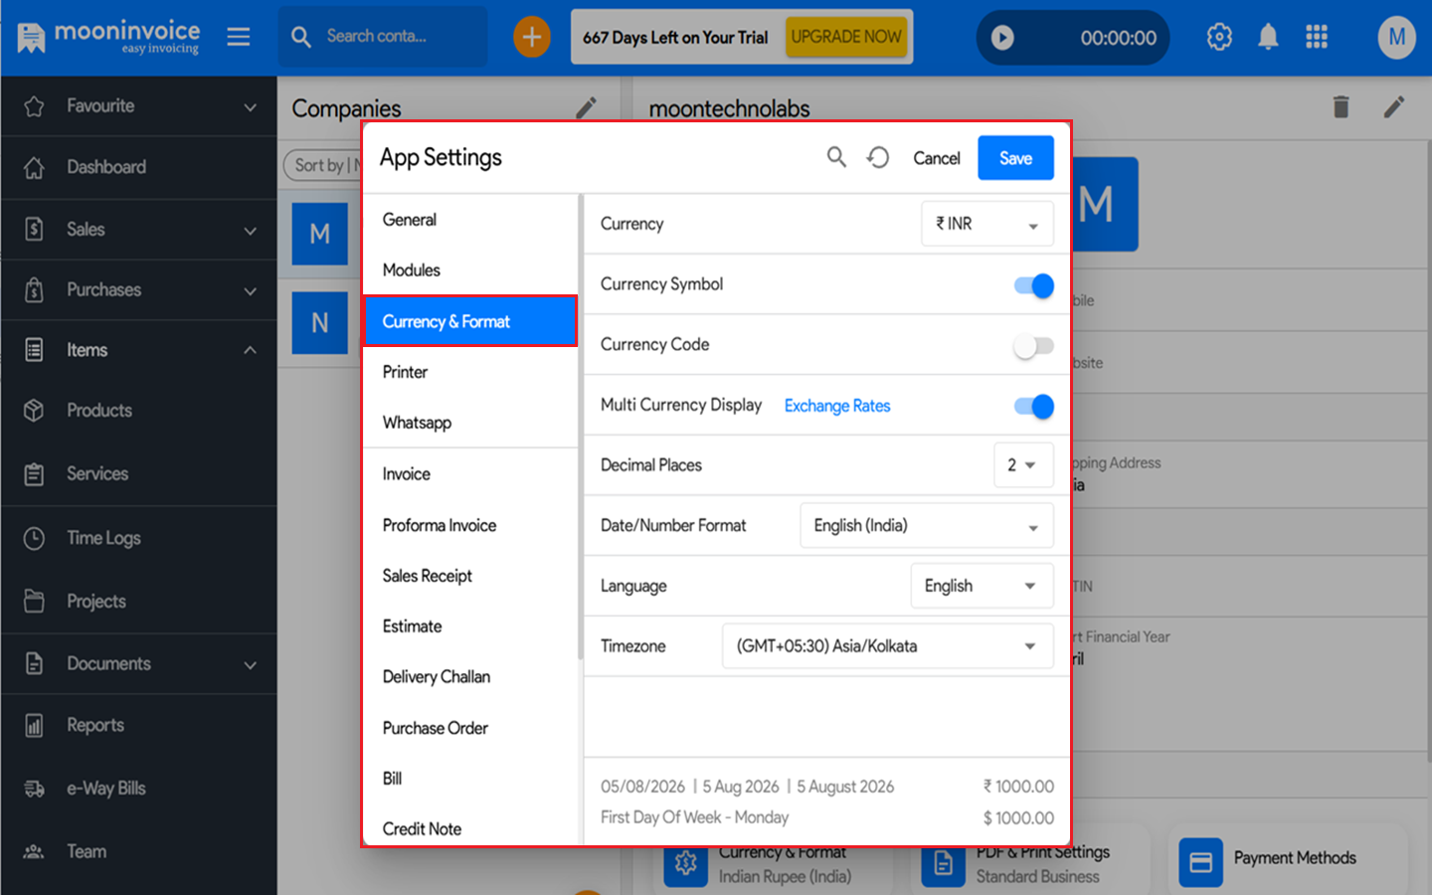Select the Delivery Challan settings tab
Screen dimensions: 1432x895
click(x=470, y=677)
